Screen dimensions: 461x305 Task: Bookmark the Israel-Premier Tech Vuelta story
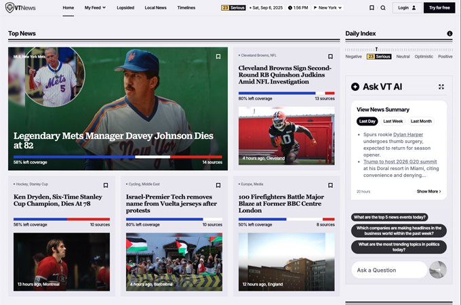click(x=218, y=185)
